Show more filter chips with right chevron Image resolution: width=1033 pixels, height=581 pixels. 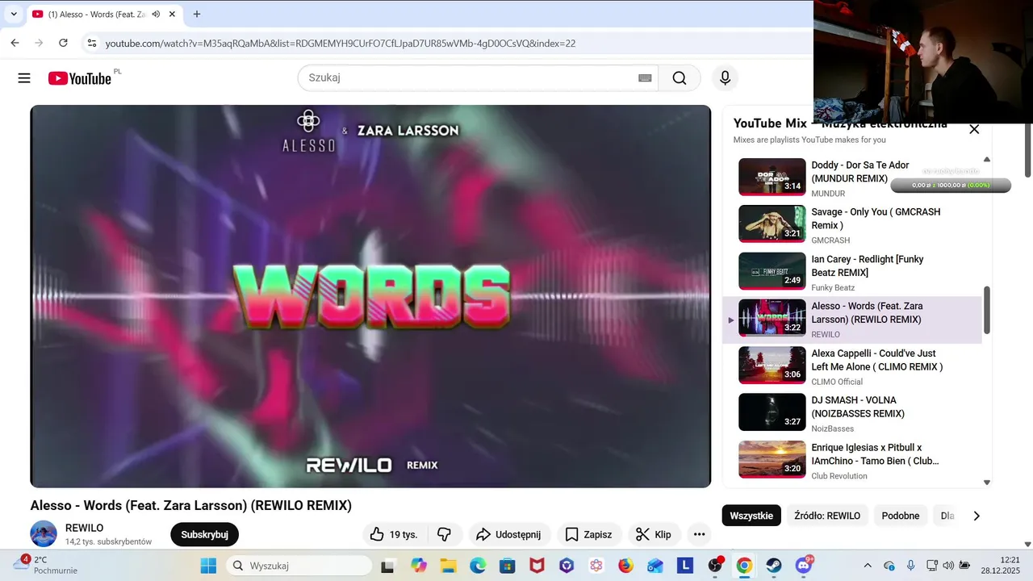pos(977,516)
